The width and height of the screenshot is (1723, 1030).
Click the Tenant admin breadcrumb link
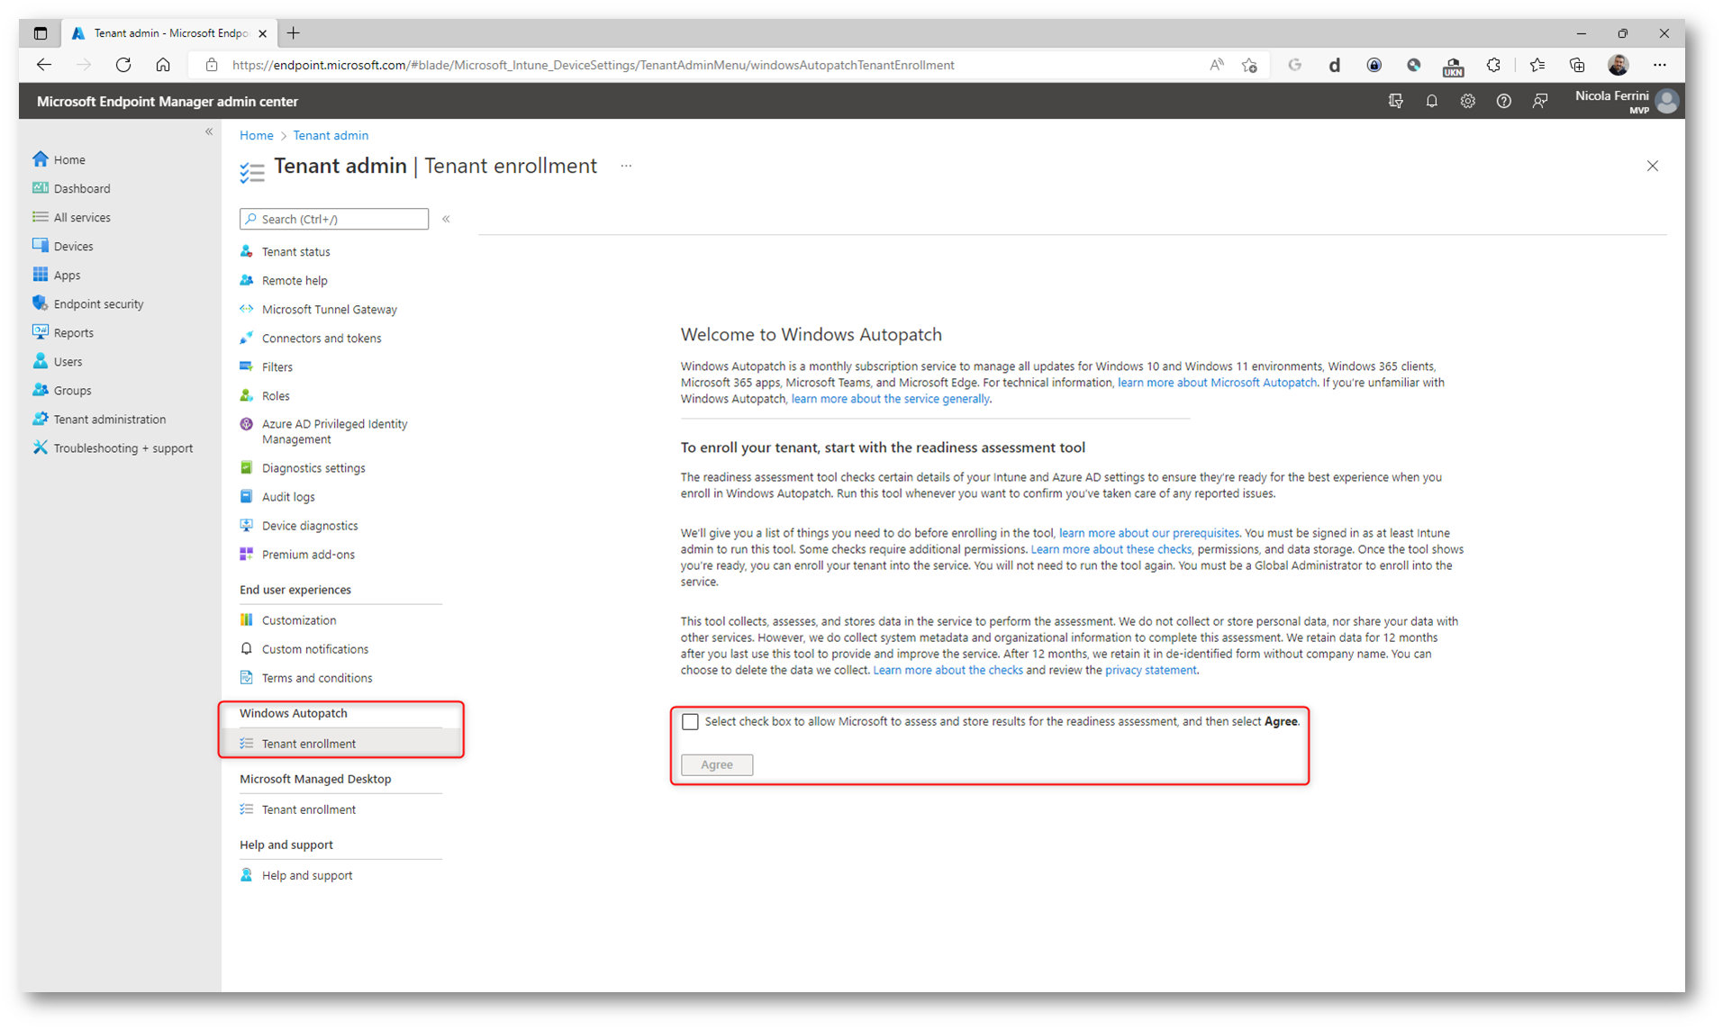331,135
